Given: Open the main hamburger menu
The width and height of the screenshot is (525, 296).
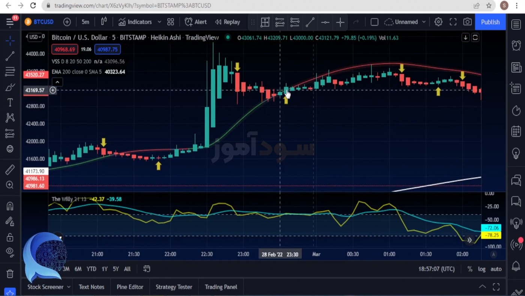Looking at the screenshot, I should (10, 22).
